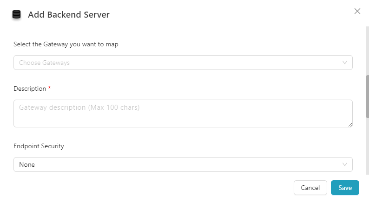This screenshot has width=369, height=202.
Task: Click scrollbar track below the thumb
Action: point(367,148)
